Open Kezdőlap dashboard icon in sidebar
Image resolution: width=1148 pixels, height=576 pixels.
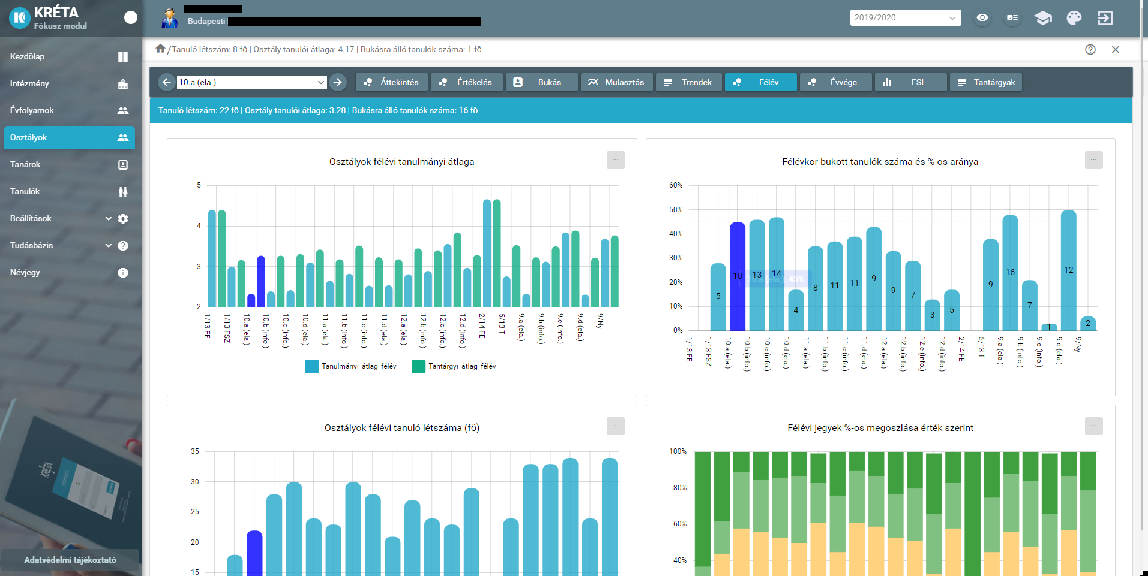click(x=123, y=57)
